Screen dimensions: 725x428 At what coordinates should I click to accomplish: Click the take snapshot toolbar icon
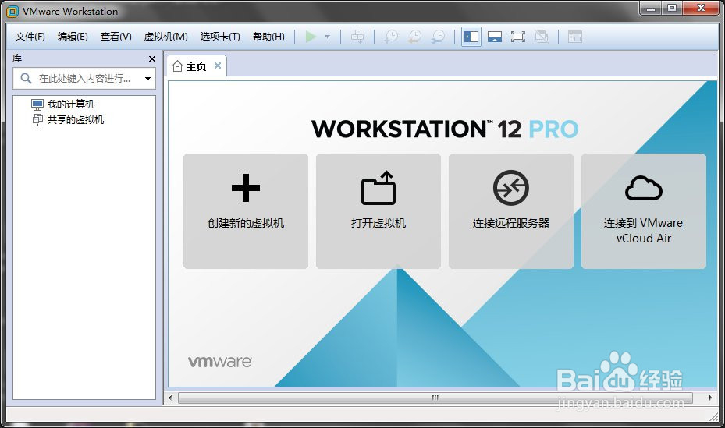coord(391,37)
